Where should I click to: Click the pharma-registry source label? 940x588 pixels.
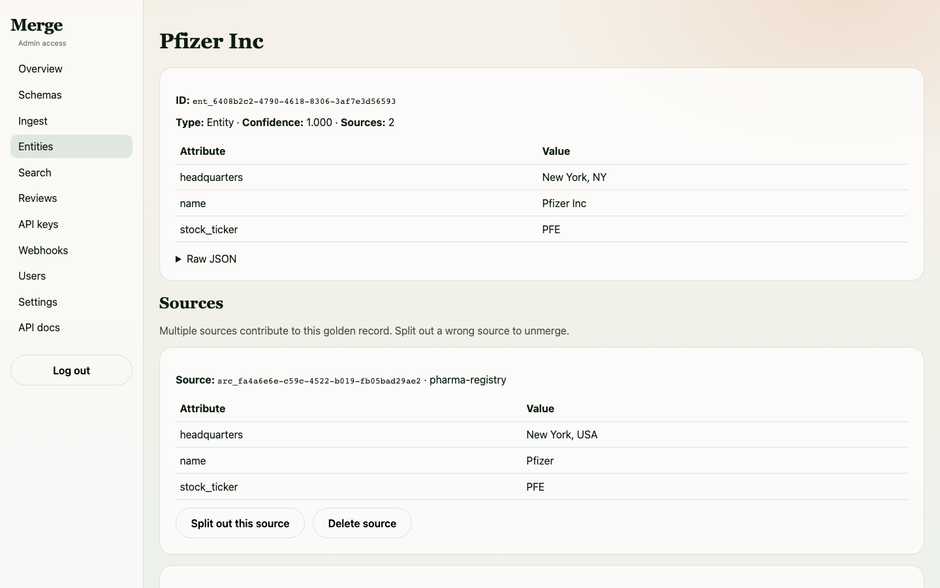coord(467,380)
